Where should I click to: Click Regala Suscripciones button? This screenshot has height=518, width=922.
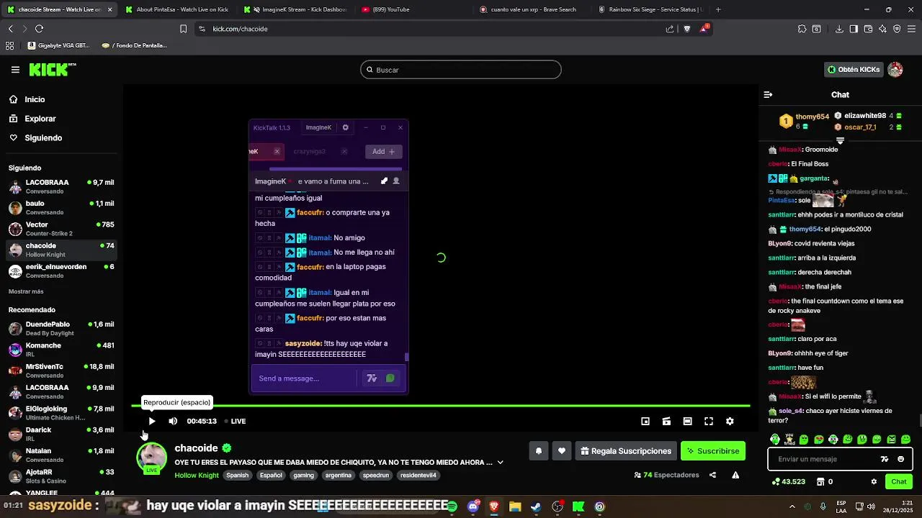coord(626,451)
